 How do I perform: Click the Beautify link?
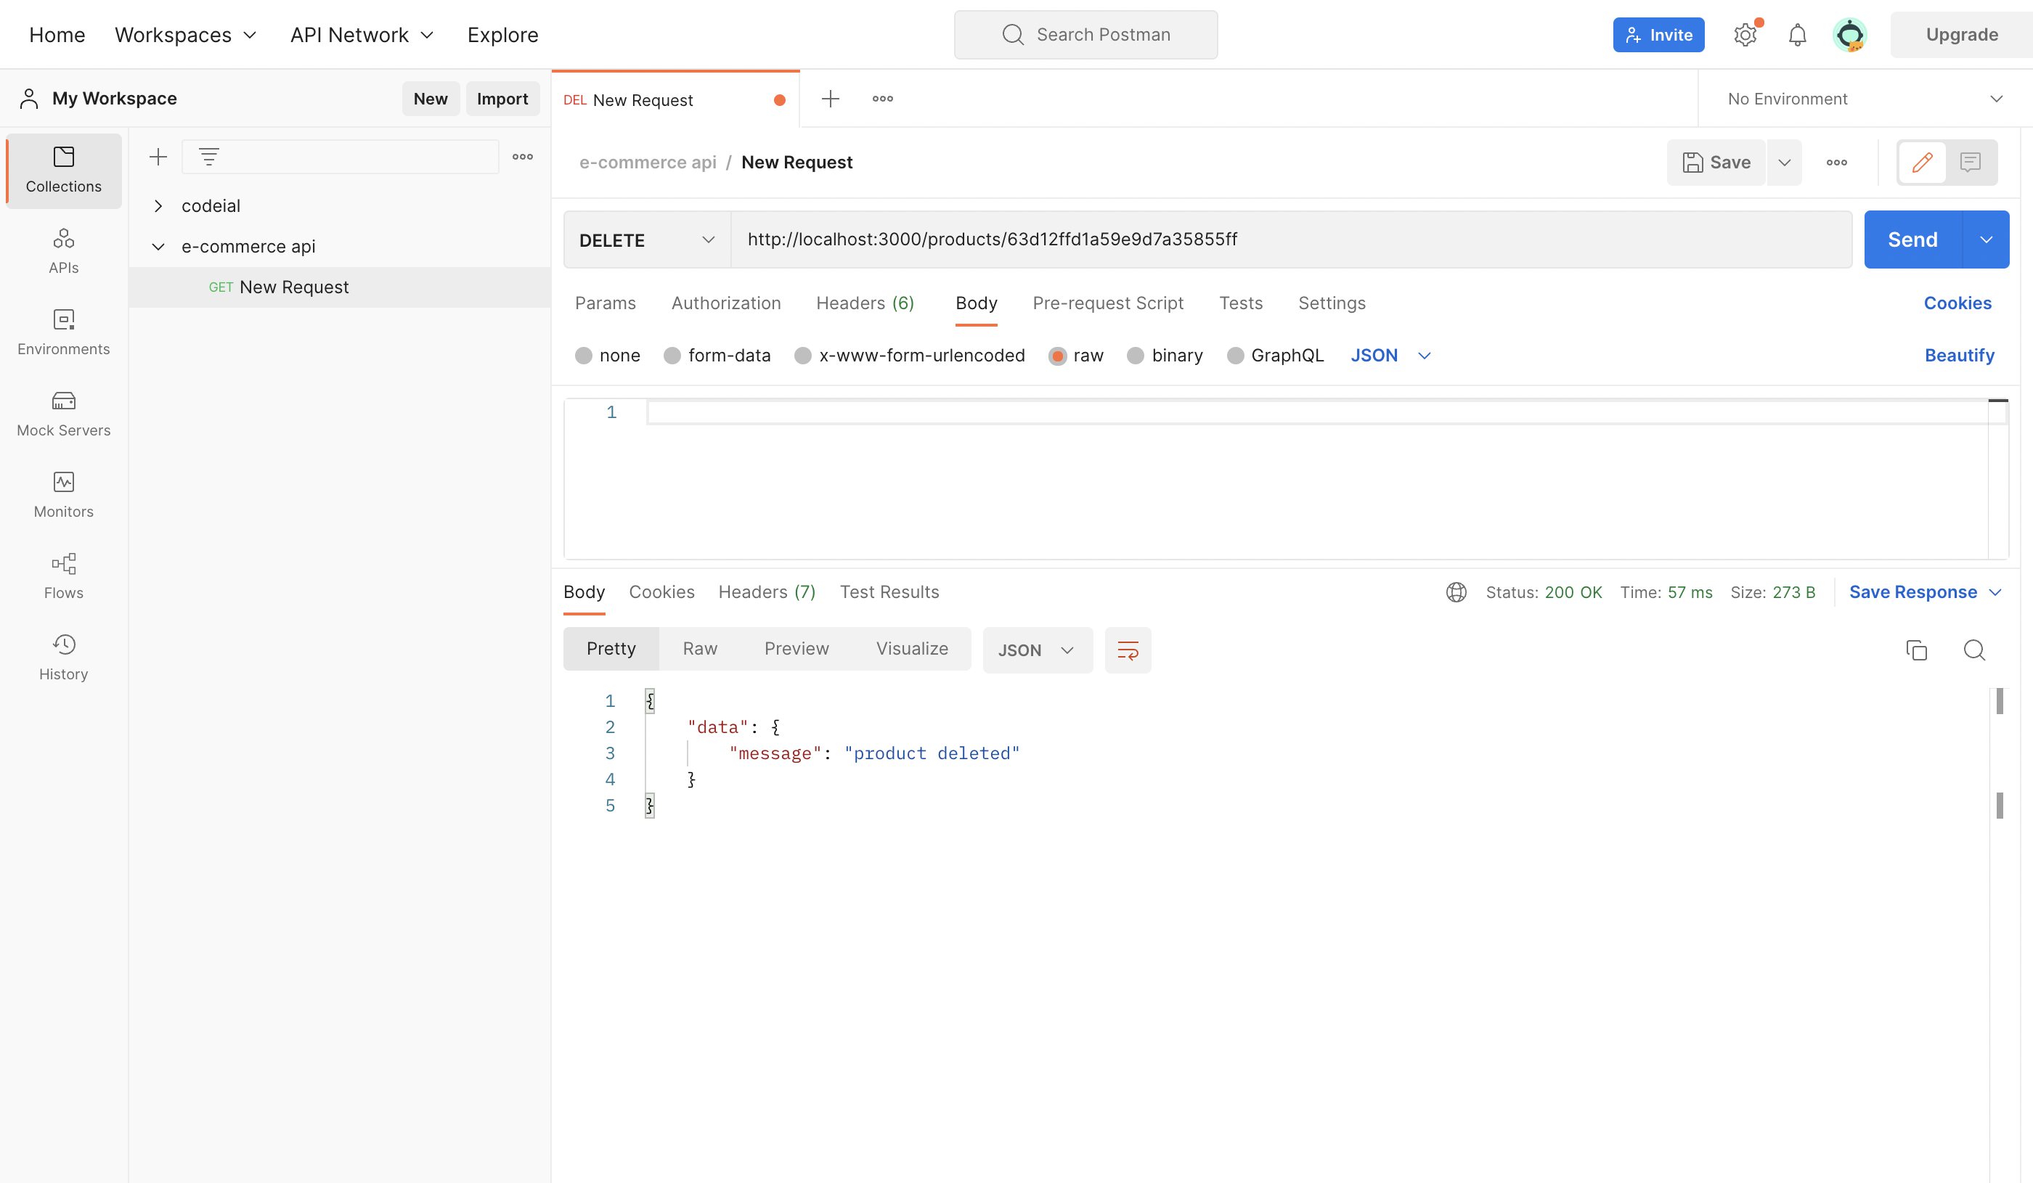pyautogui.click(x=1958, y=356)
